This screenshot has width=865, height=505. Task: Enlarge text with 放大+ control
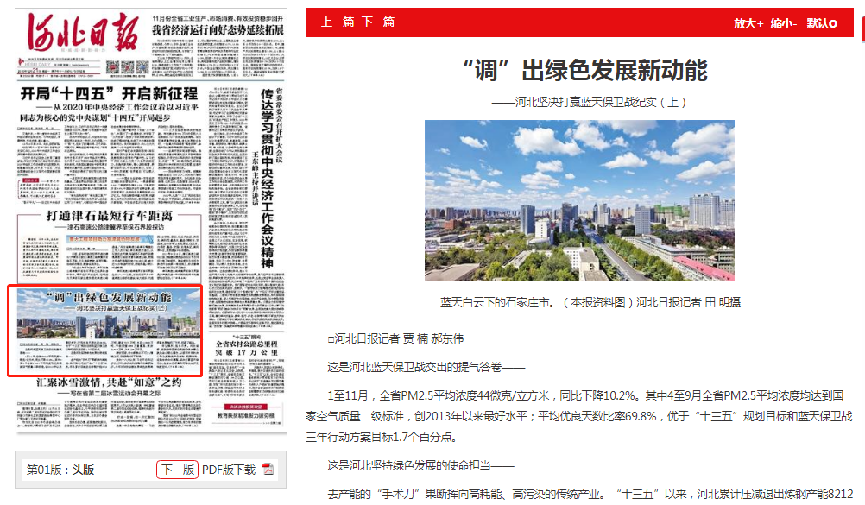coord(748,23)
